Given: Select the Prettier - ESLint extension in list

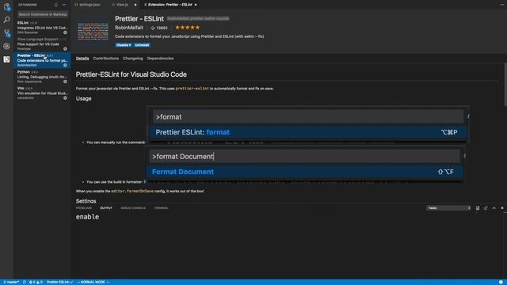Looking at the screenshot, I should 42,60.
